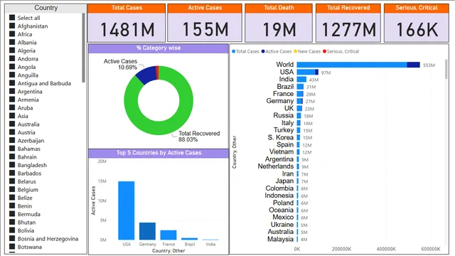Select the USA bar in Top 5 chart

point(127,210)
